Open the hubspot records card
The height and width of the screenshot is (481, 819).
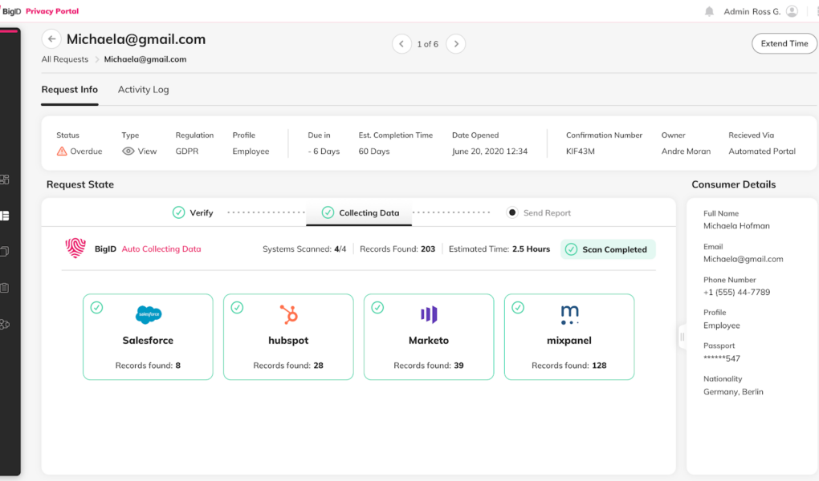pos(288,337)
